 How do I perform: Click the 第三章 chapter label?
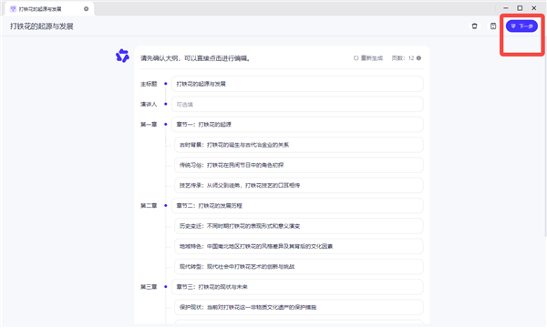pyautogui.click(x=149, y=287)
